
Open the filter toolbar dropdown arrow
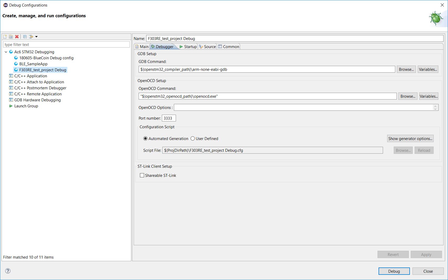point(37,37)
